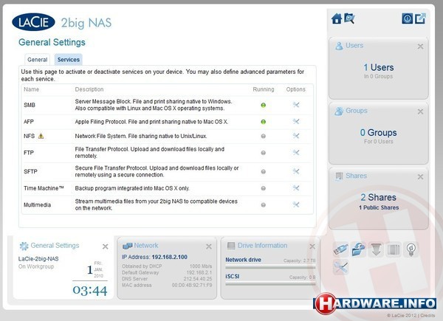Click the SFTP service name
Screen dimensions: 443x321
30,172
